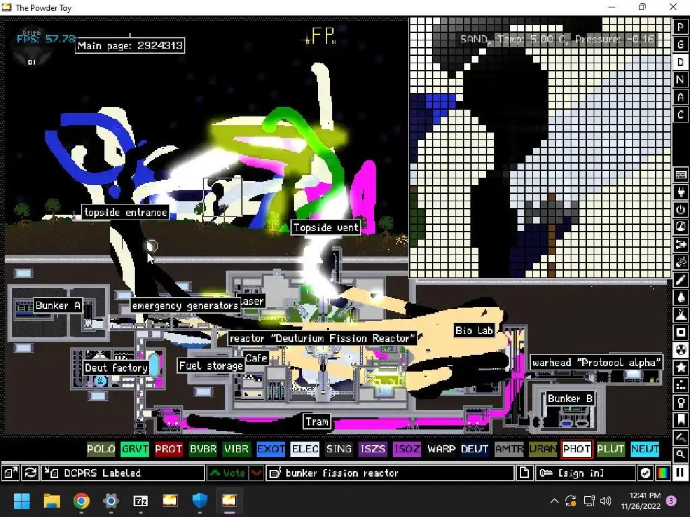Screen dimensions: 690x517
Task: Open the simulation browser icon
Action: tap(11, 473)
